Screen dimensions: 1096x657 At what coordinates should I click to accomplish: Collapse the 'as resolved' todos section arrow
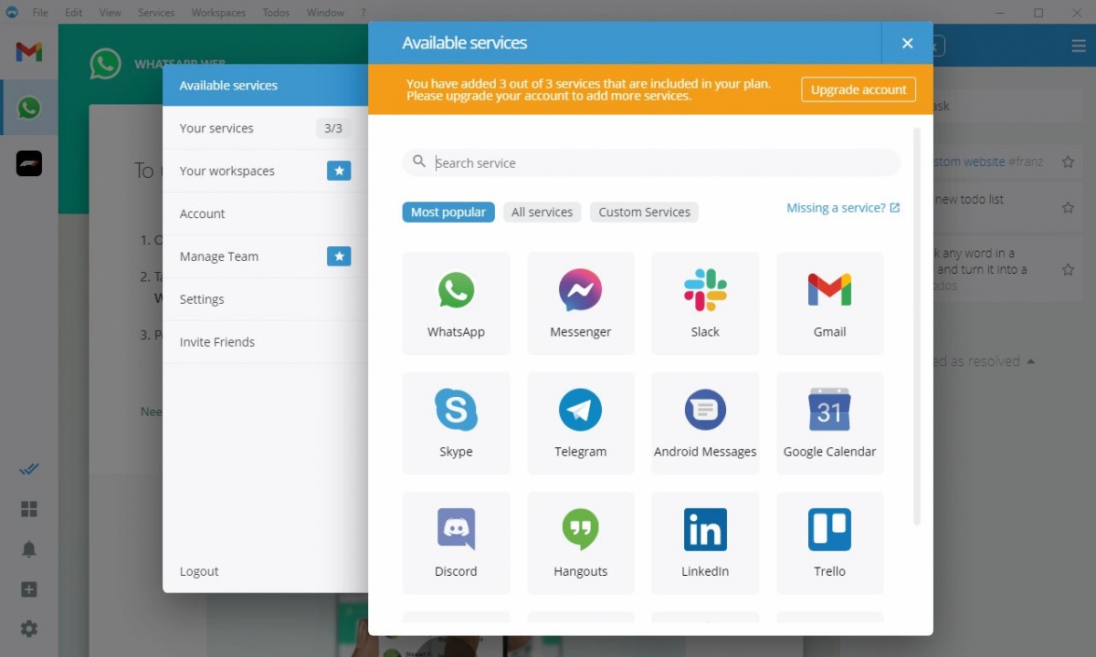point(1031,361)
